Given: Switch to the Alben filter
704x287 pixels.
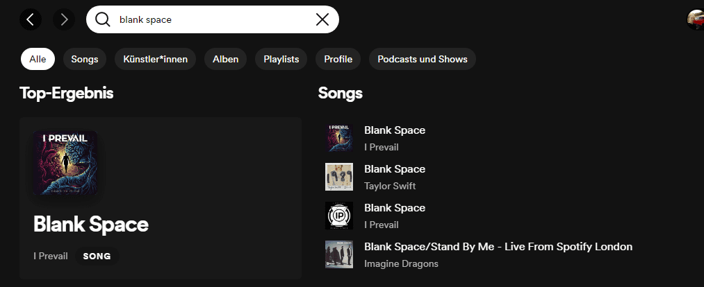Looking at the screenshot, I should (x=225, y=59).
